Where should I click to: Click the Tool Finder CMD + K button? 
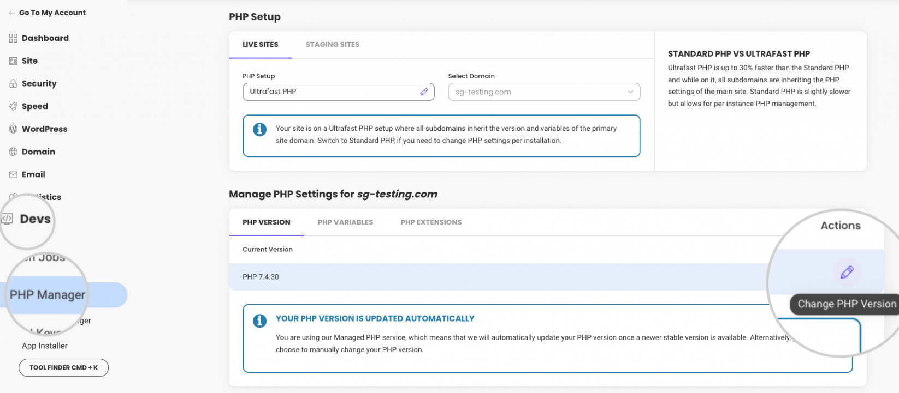tap(64, 368)
